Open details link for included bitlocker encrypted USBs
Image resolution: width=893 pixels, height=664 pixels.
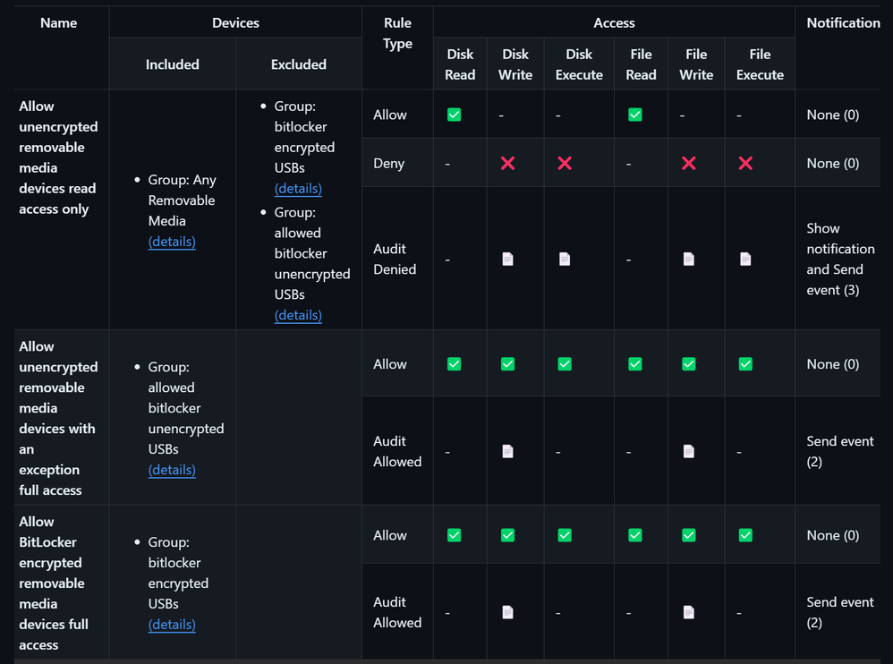point(172,625)
